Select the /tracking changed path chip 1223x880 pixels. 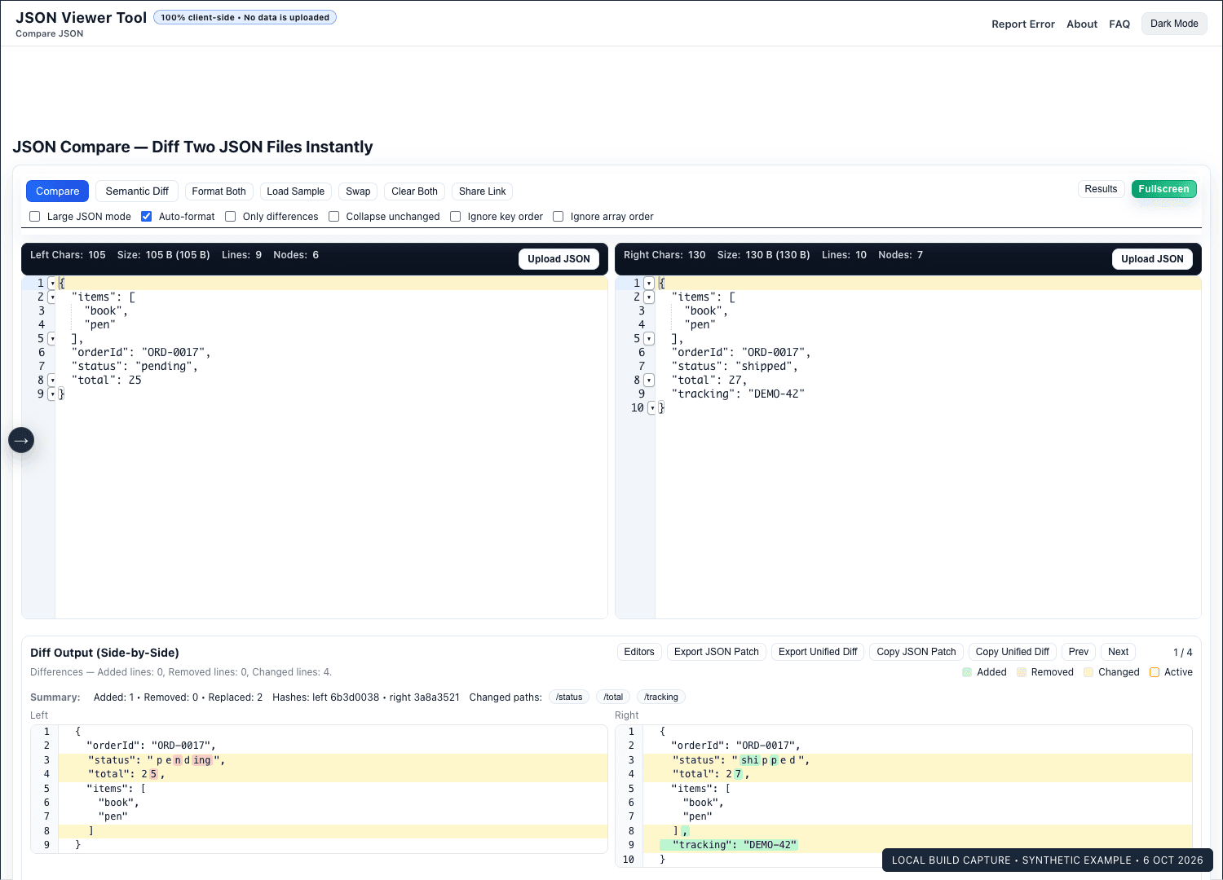[x=661, y=697]
